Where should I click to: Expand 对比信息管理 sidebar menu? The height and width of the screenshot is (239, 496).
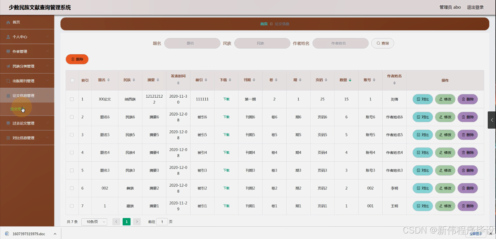[x=27, y=138]
